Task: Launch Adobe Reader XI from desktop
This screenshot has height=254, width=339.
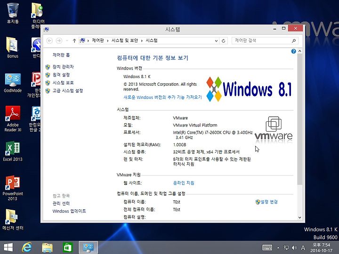Action: (13, 119)
